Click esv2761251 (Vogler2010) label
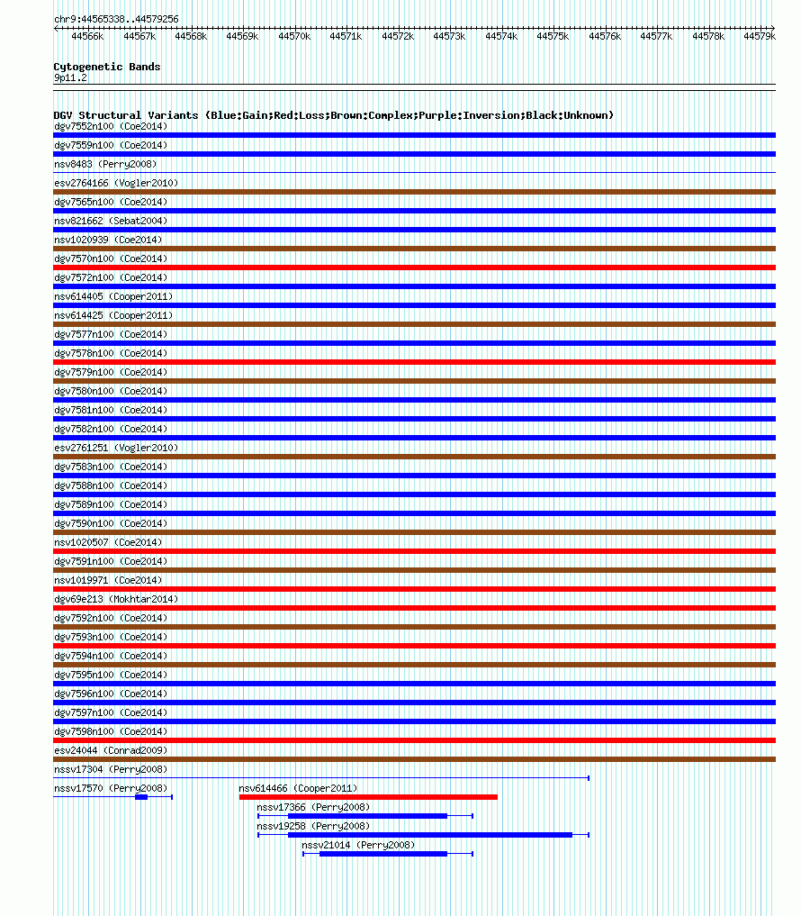This screenshot has height=916, width=801. point(116,448)
